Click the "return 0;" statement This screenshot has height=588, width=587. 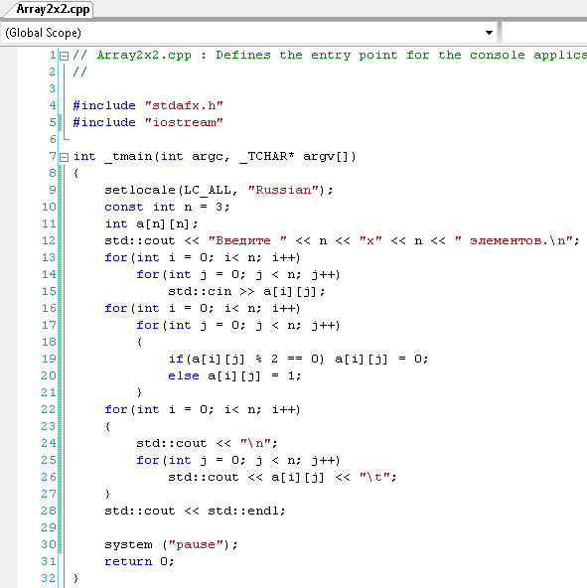point(139,561)
